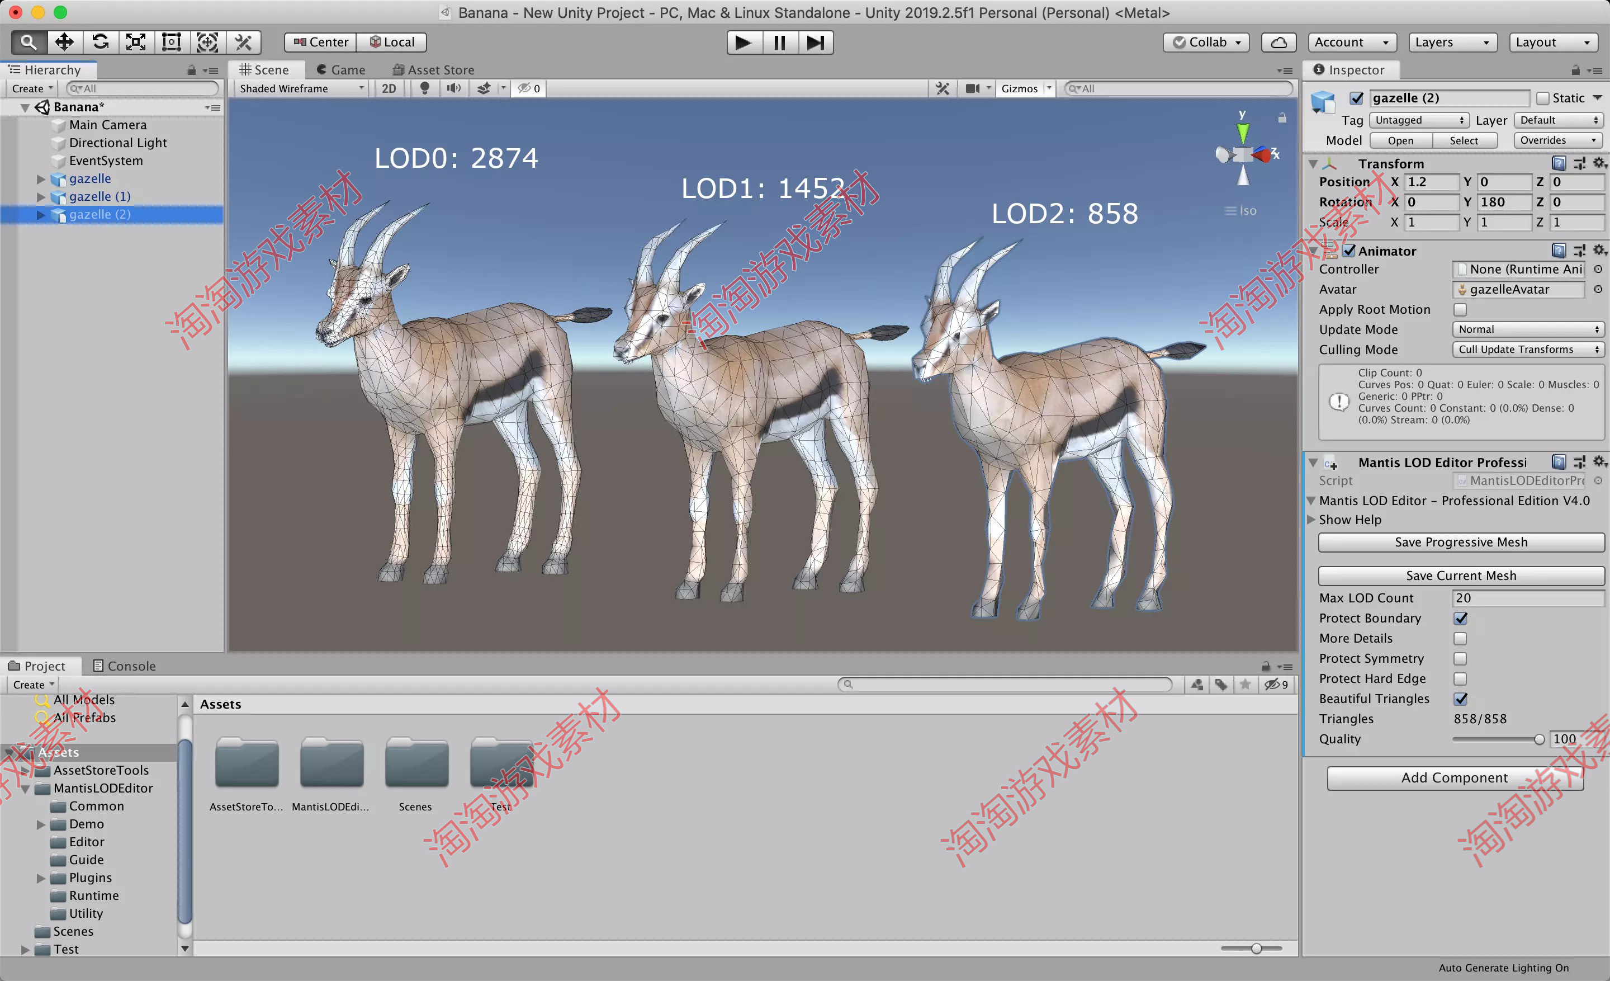
Task: Enable Apply Root Motion checkbox
Action: pos(1460,309)
